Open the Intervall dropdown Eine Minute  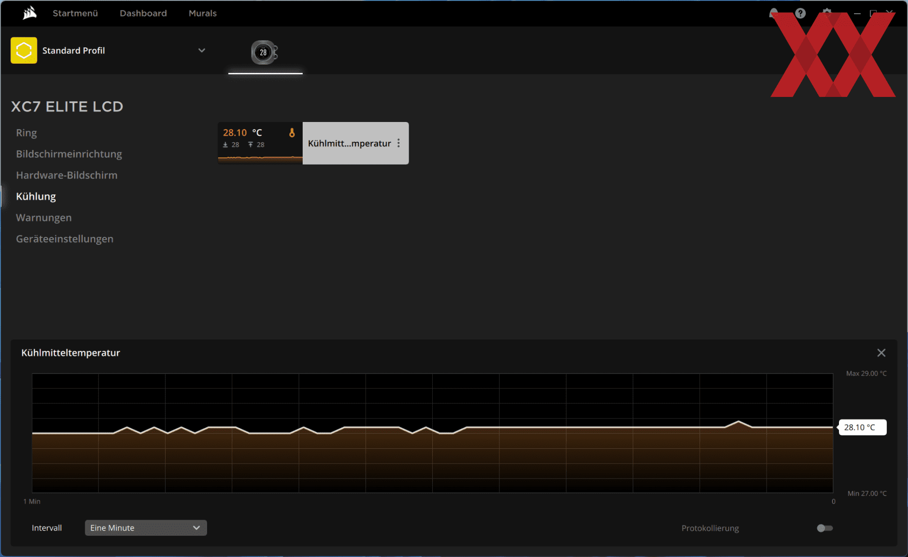[146, 528]
